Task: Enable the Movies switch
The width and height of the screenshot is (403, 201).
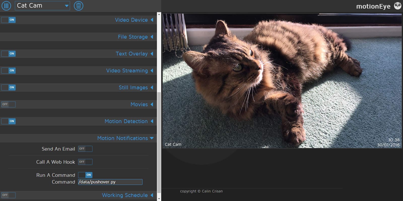Action: [x=9, y=104]
